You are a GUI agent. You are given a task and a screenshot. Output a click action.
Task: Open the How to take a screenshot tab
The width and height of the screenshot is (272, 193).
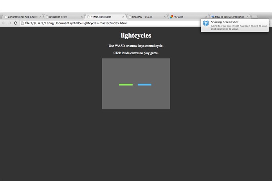click(x=230, y=17)
